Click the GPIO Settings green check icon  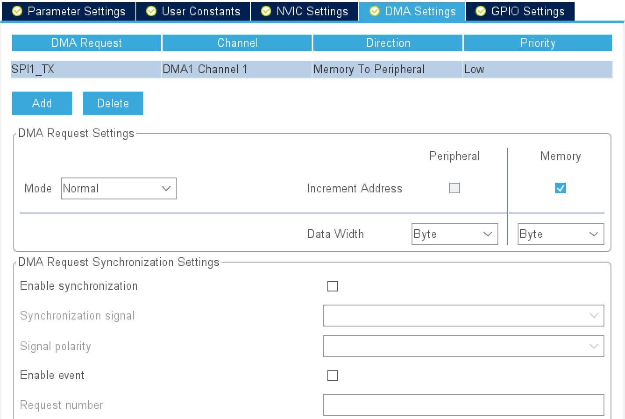[x=481, y=11]
